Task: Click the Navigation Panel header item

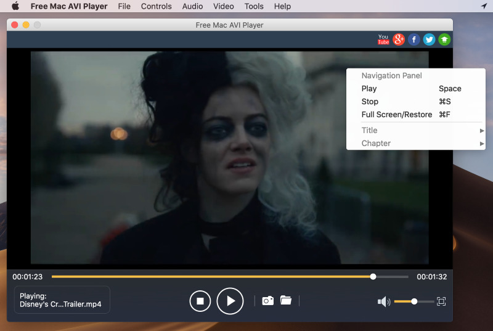Action: pyautogui.click(x=415, y=76)
